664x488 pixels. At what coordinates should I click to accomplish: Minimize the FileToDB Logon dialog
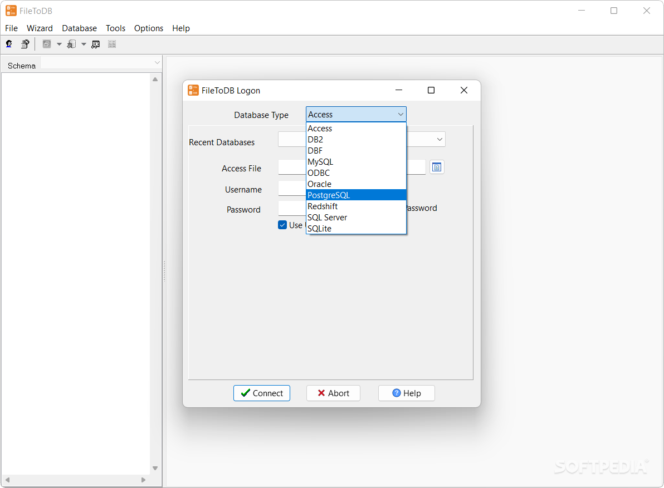[398, 90]
